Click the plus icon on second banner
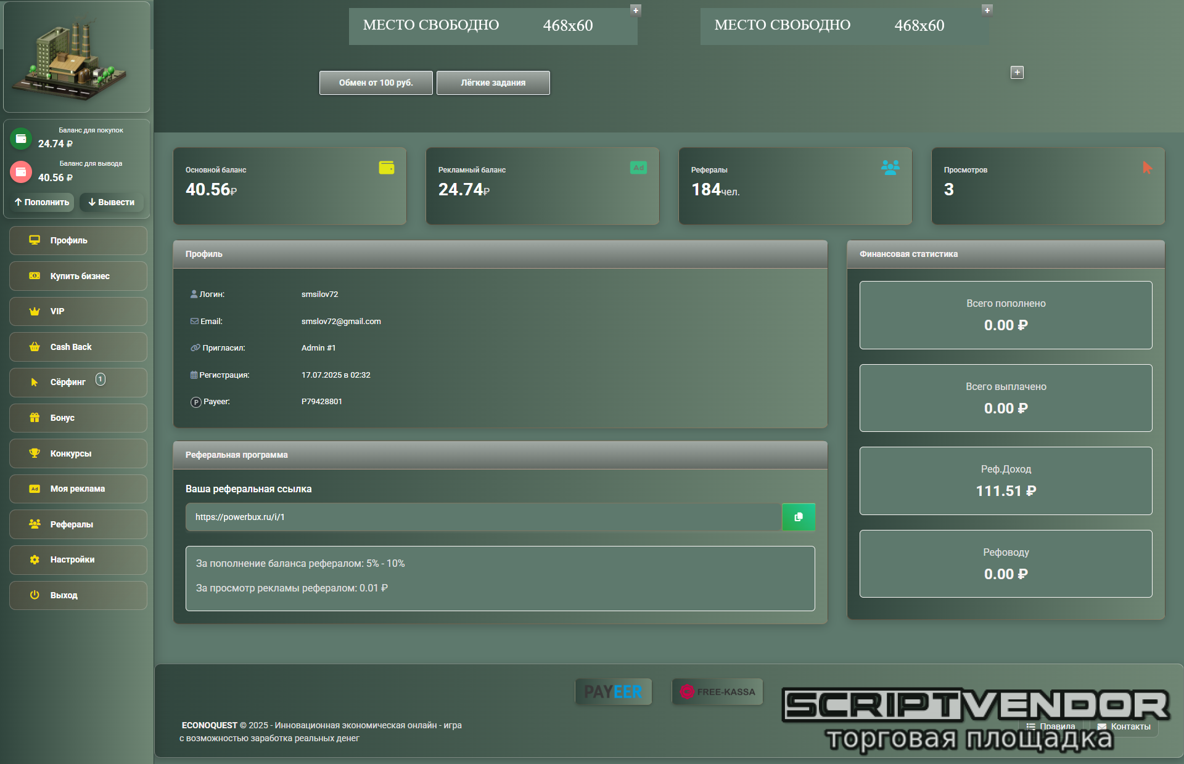The width and height of the screenshot is (1184, 764). click(987, 10)
